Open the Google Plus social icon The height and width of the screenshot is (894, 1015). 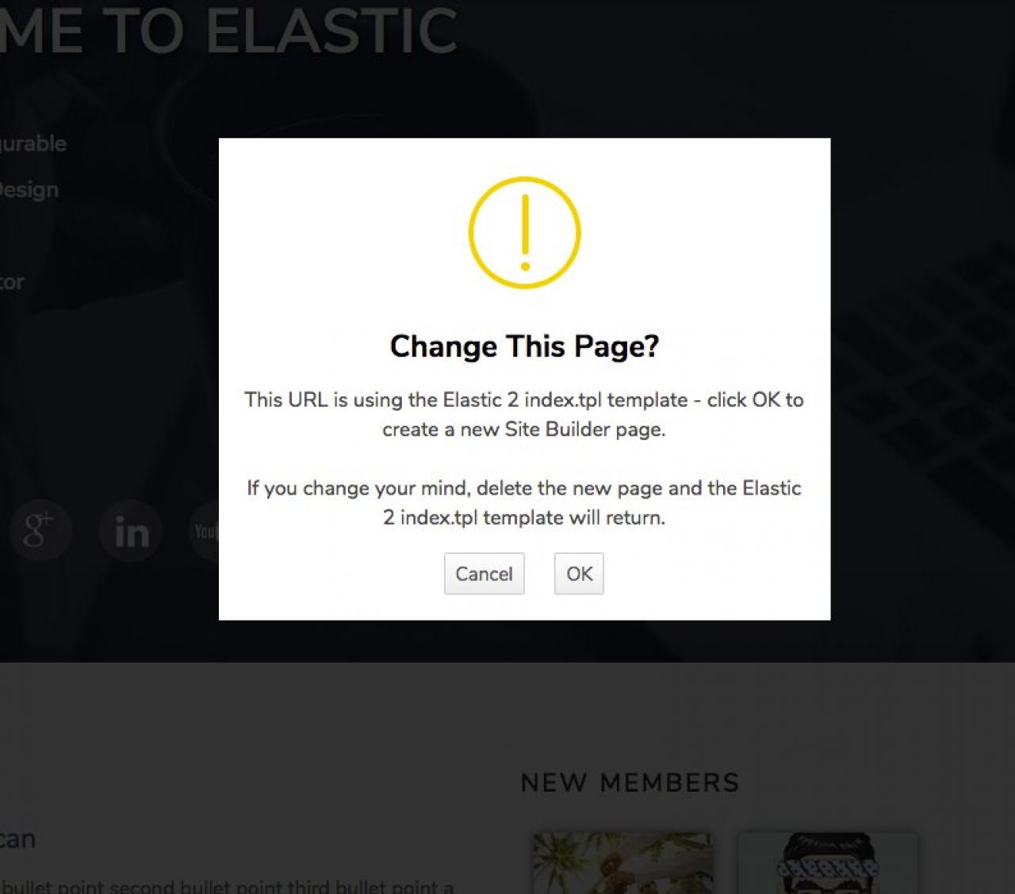40,530
